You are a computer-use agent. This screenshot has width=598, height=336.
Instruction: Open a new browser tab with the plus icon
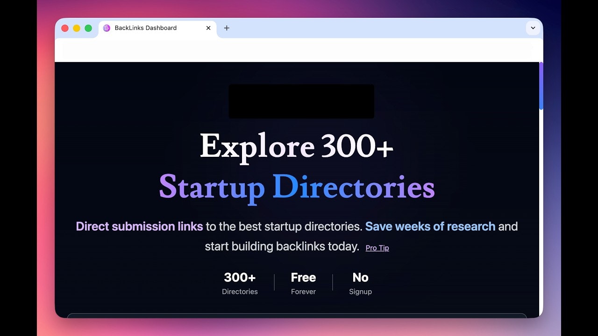tap(227, 28)
